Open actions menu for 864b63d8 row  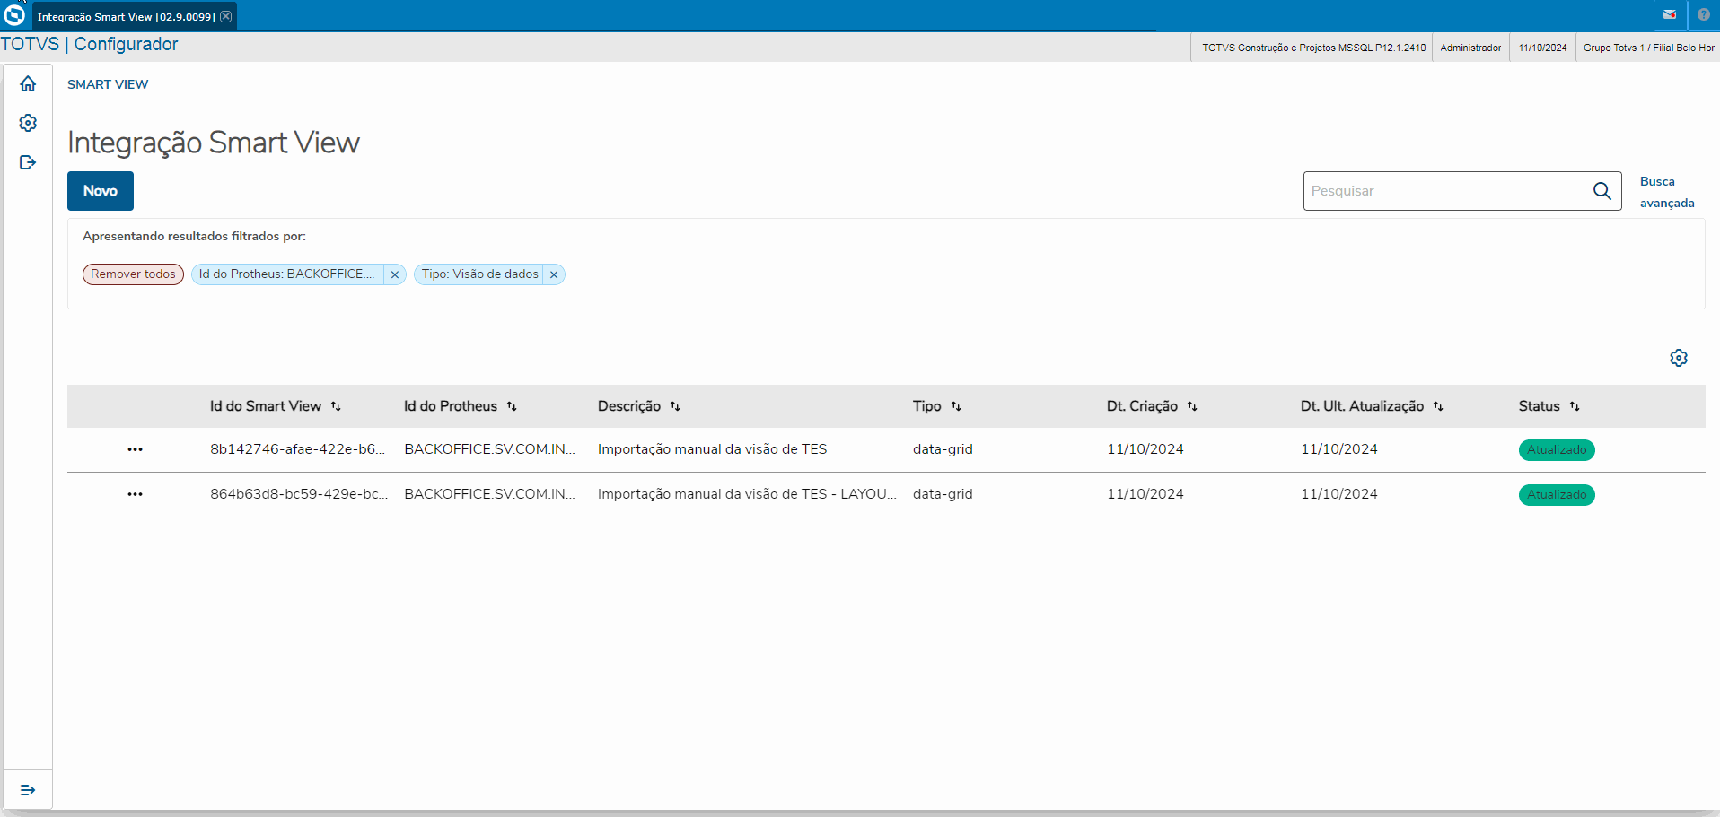tap(135, 494)
